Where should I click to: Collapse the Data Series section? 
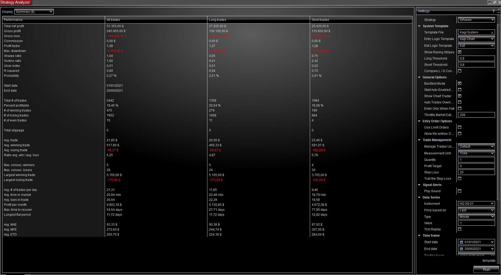click(419, 197)
